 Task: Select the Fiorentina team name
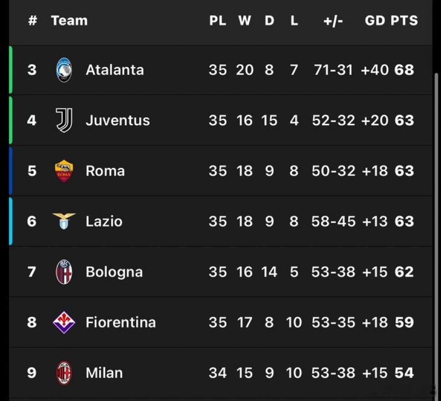(x=121, y=322)
